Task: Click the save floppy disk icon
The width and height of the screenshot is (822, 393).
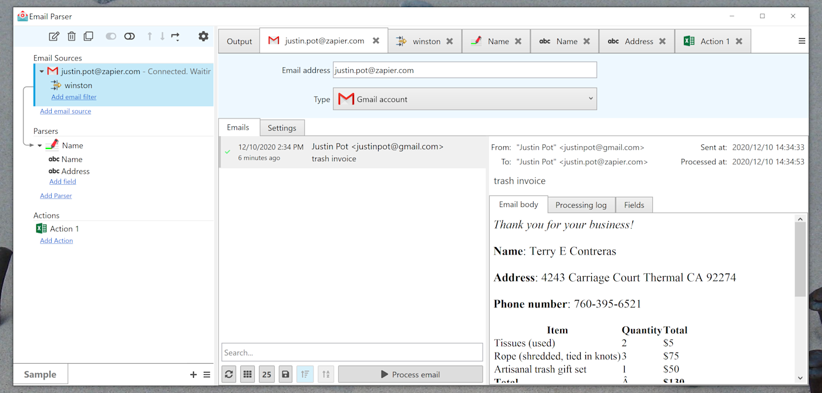Action: [x=285, y=374]
